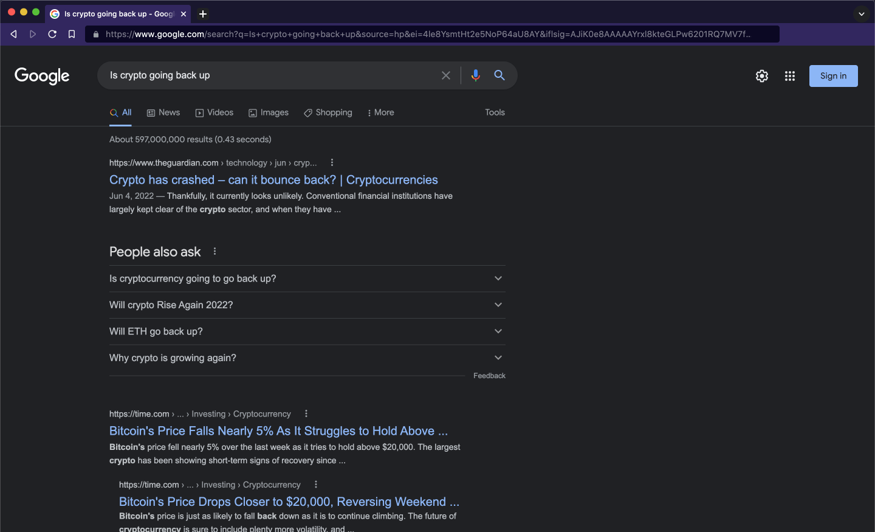Click 'About 597,000,000 results' text

tap(190, 140)
